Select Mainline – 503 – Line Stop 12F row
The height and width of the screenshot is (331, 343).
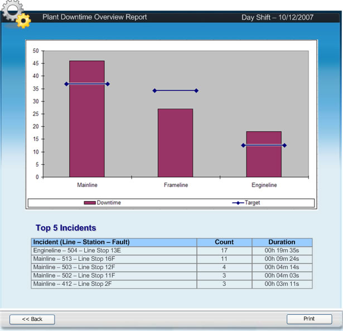click(114, 267)
